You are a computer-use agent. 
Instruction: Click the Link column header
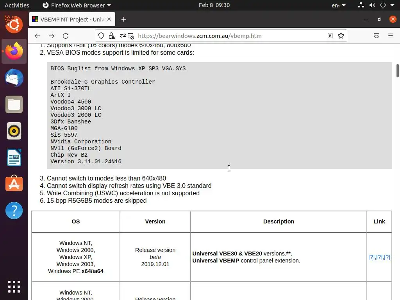379,221
